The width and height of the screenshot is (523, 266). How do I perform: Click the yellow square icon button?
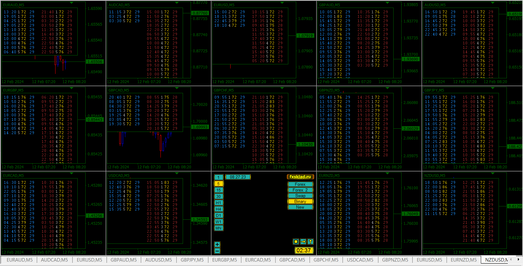(x=296, y=242)
